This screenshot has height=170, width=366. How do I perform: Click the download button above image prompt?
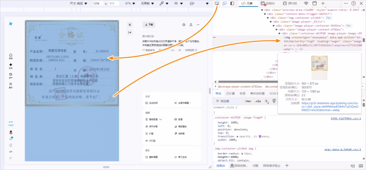[x=149, y=25]
